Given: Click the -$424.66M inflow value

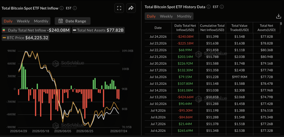Looking at the screenshot, I should point(185,97).
